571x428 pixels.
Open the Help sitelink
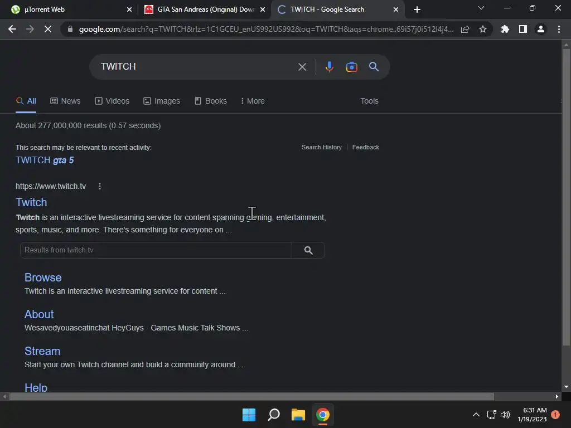pyautogui.click(x=36, y=387)
